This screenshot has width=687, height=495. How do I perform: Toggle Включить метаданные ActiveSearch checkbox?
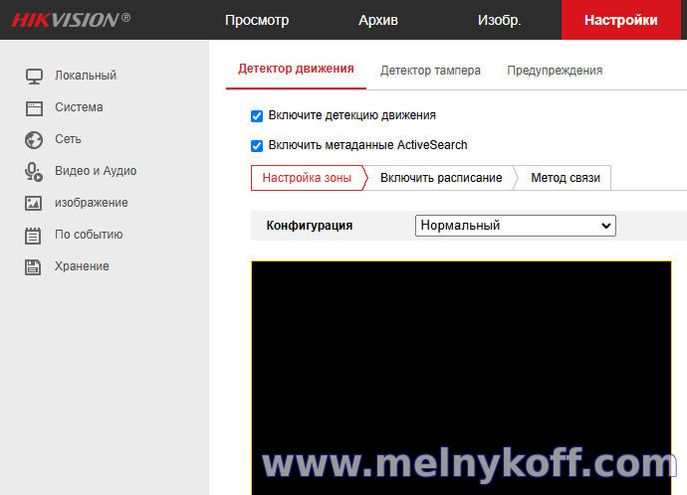tap(257, 145)
